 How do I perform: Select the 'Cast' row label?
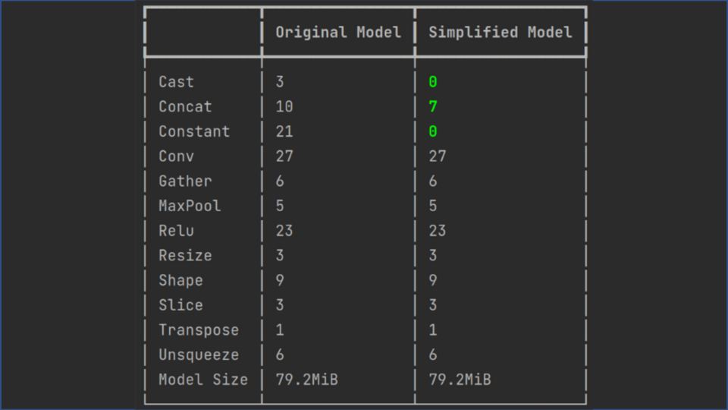(x=176, y=82)
